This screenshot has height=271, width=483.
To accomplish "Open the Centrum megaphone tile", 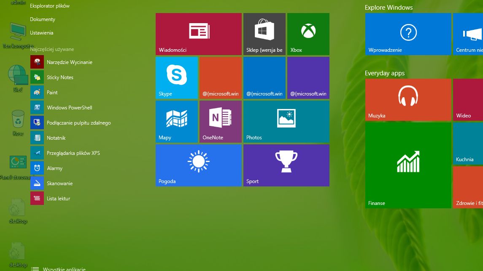I will (468, 34).
